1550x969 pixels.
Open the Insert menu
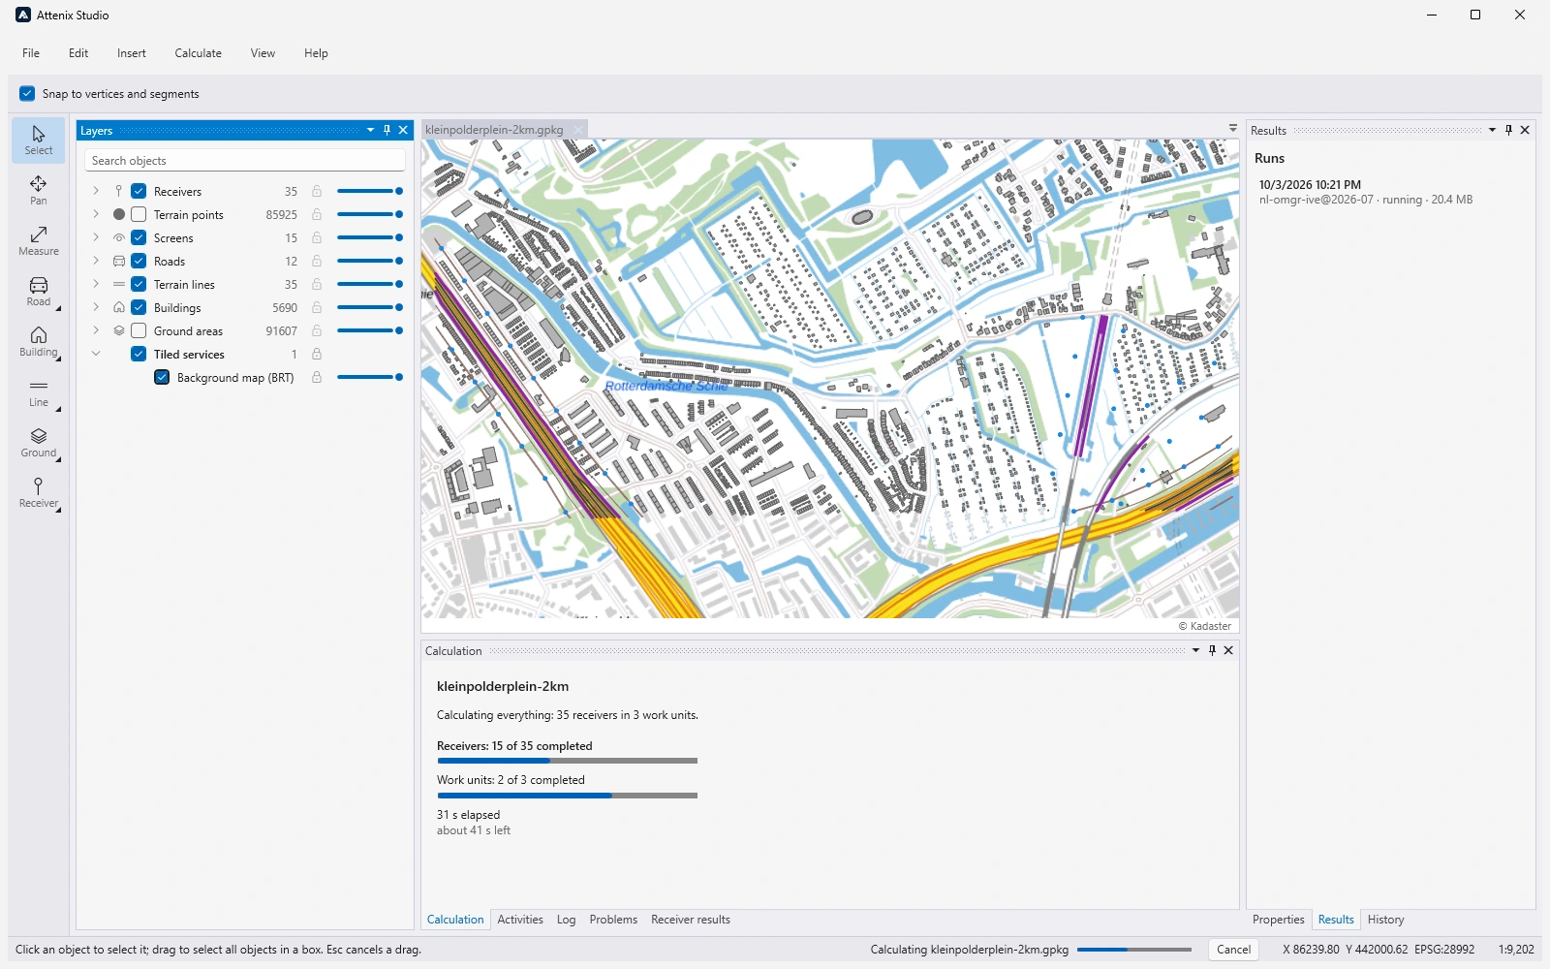point(132,53)
